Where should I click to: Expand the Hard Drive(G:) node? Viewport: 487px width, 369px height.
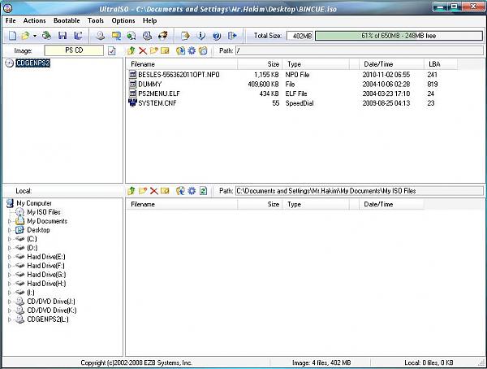pos(9,275)
